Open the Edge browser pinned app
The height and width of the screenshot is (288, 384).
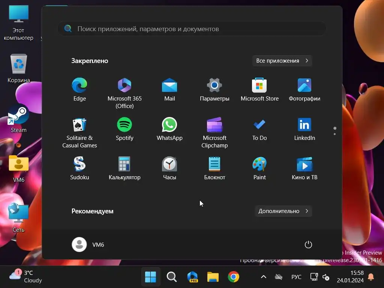[79, 89]
